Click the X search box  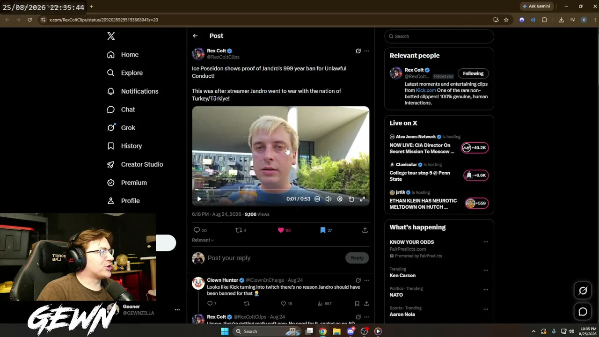[x=439, y=37]
